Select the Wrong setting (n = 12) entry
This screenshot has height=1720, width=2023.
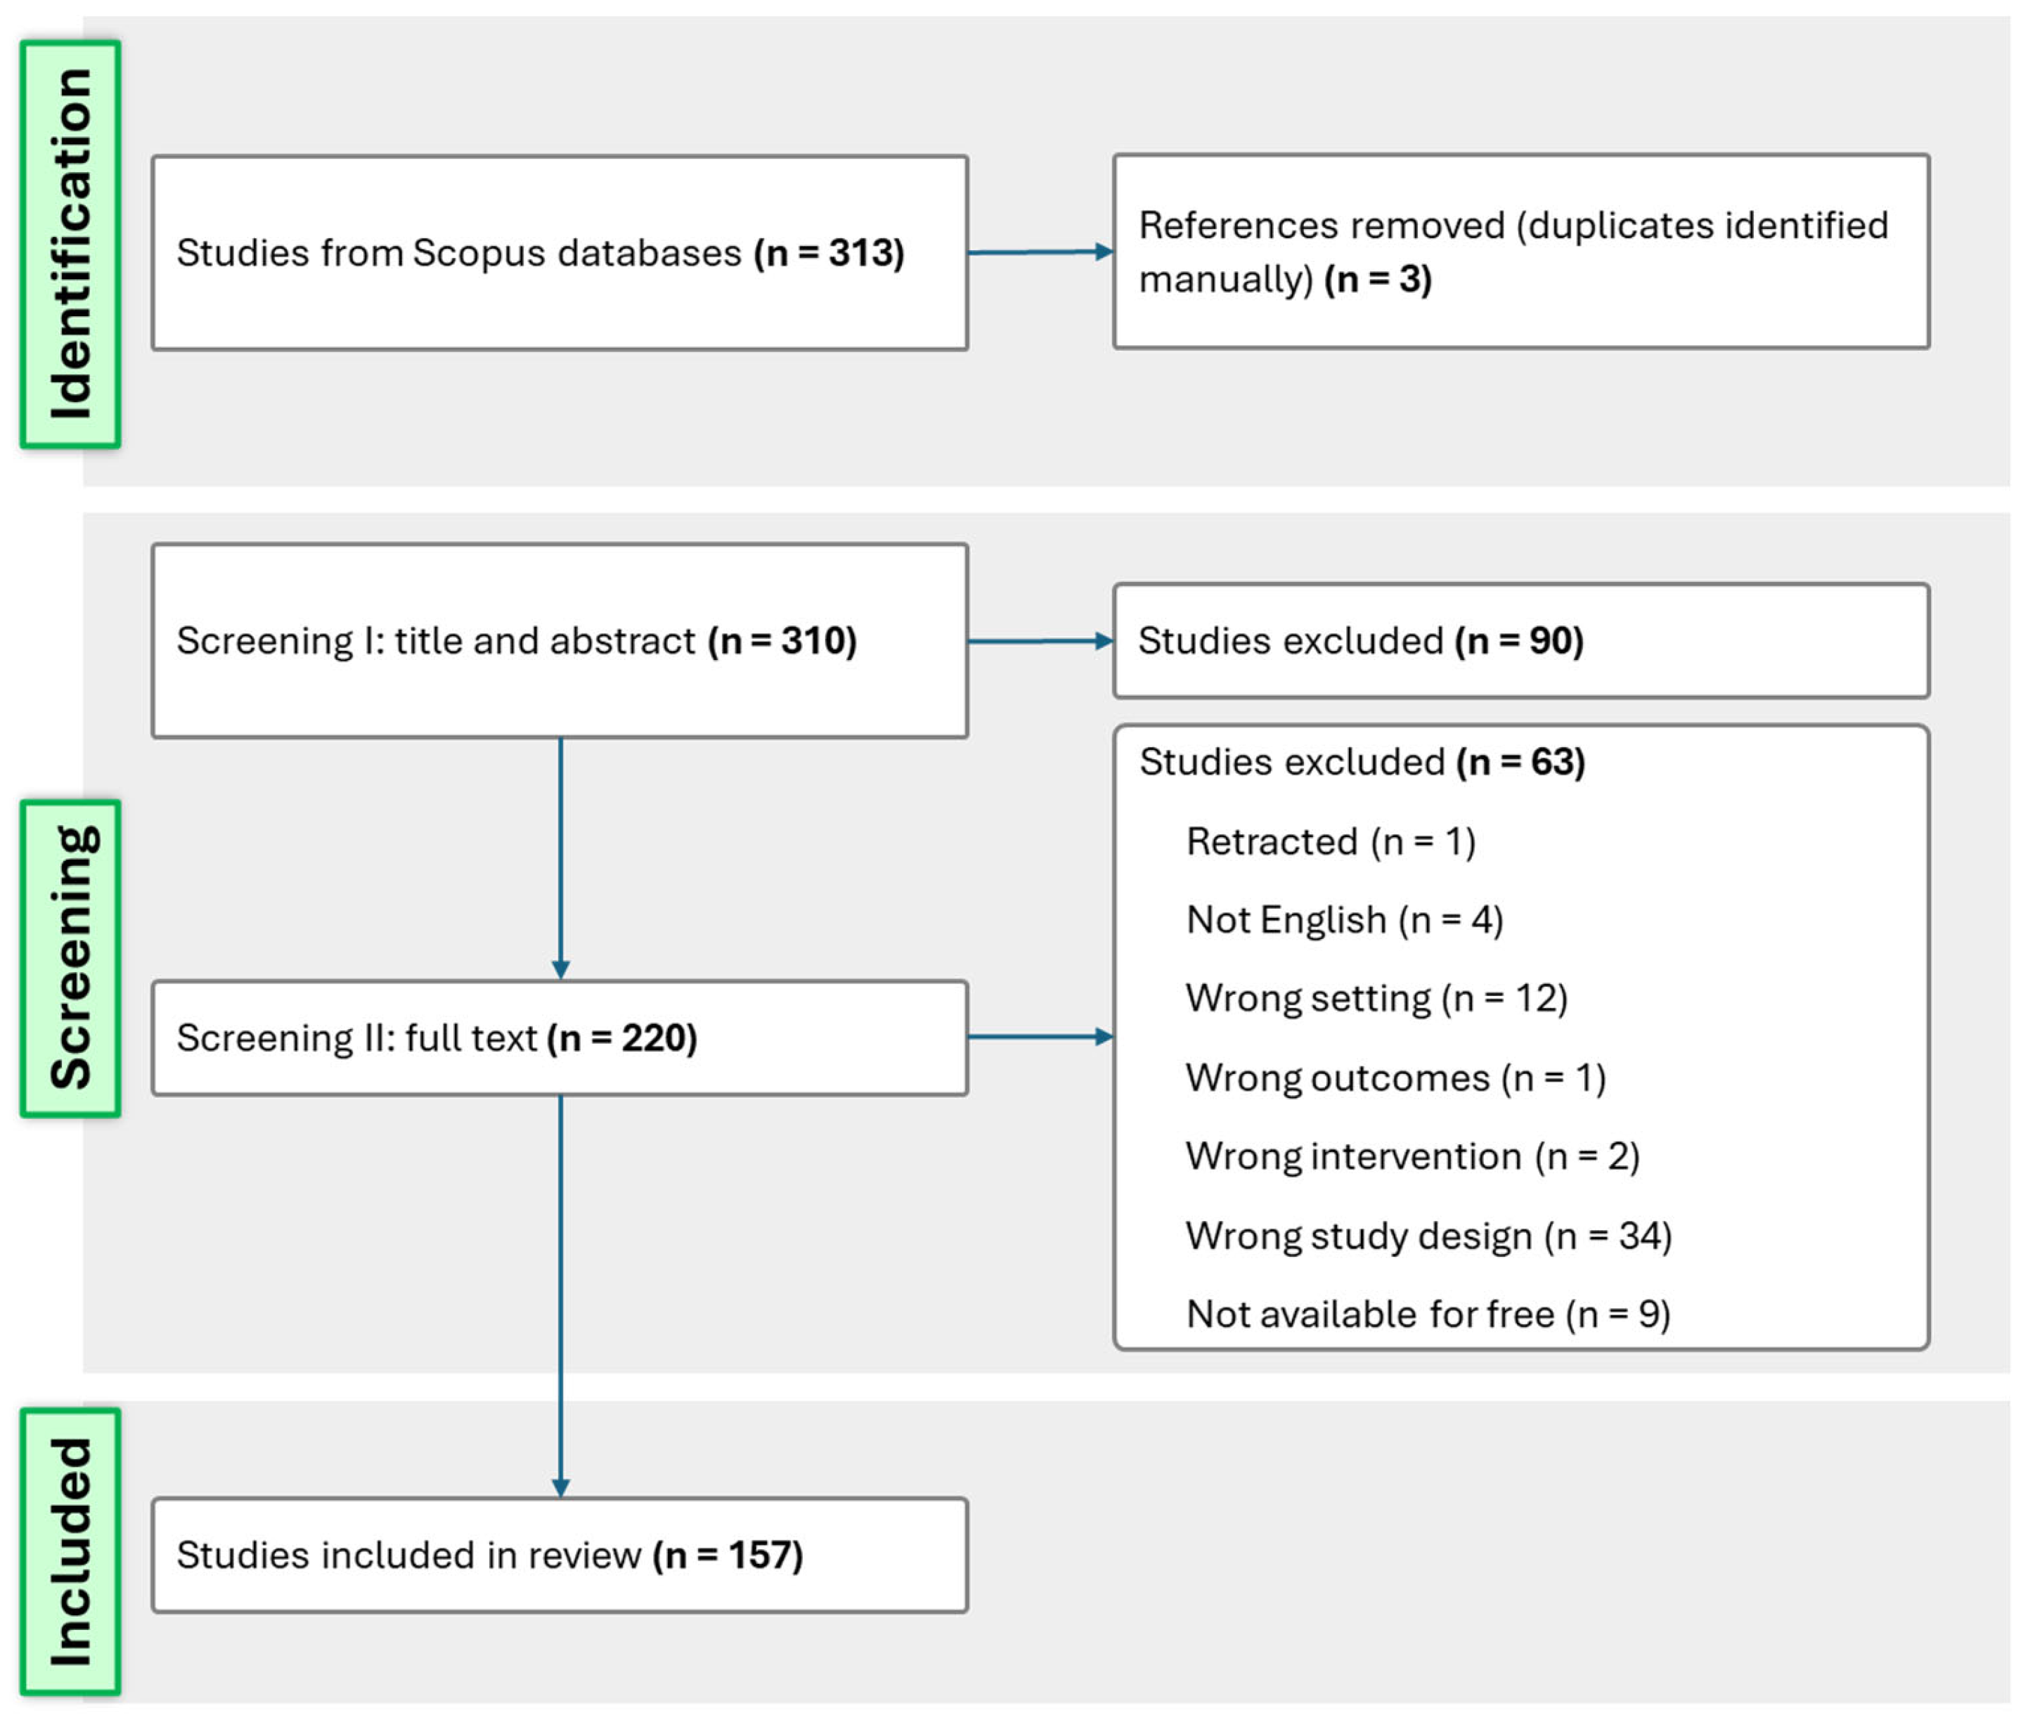click(x=1376, y=998)
